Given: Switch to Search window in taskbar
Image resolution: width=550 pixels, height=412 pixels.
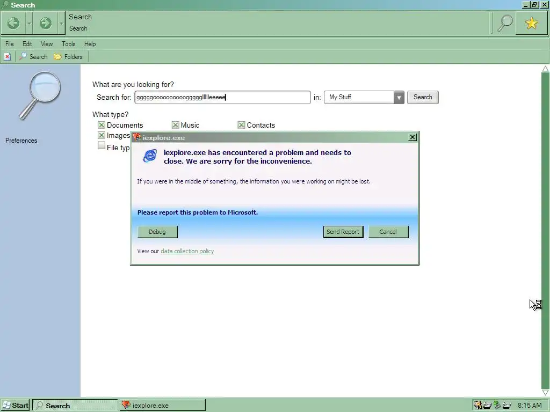Looking at the screenshot, I should click(x=75, y=406).
